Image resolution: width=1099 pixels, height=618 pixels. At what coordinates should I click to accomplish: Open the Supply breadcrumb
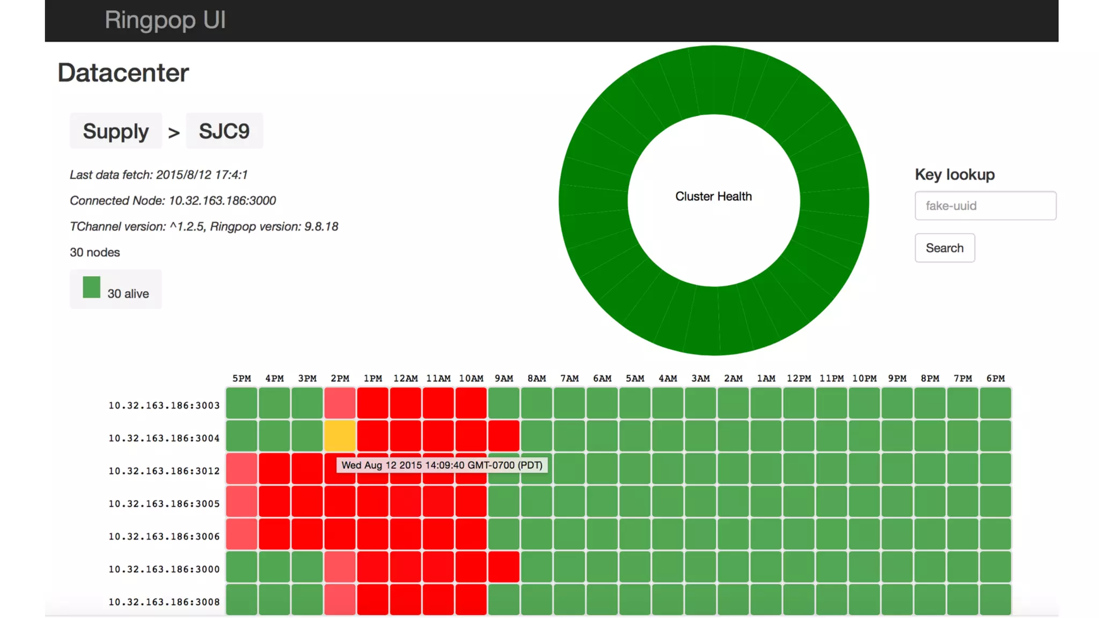[115, 131]
